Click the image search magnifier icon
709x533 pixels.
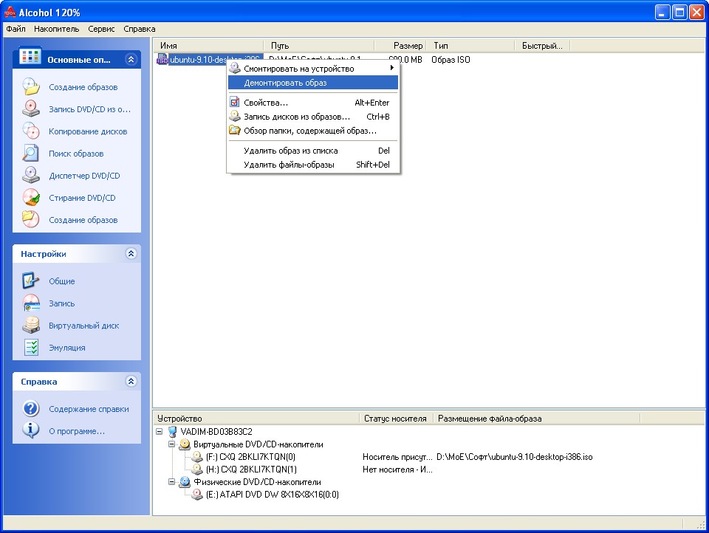[30, 154]
